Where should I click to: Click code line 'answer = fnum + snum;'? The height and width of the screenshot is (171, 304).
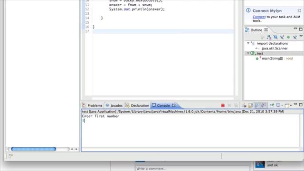[x=131, y=5]
